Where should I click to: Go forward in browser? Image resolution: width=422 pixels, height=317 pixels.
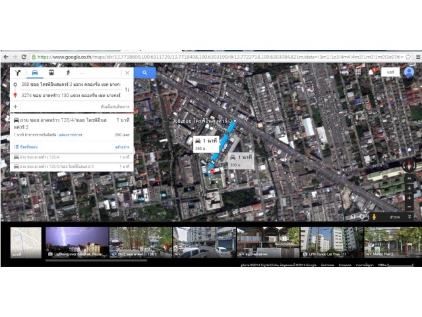[15, 57]
